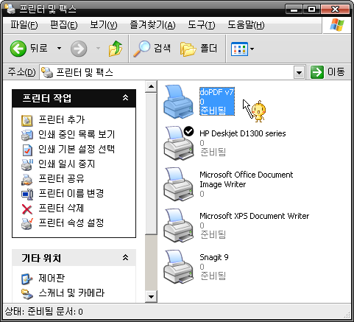
Task: Click the green 이동 arrow icon
Action: tap(317, 72)
